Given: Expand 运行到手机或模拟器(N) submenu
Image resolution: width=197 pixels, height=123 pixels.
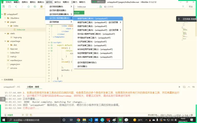Looking at the screenshot, I should point(59,14).
